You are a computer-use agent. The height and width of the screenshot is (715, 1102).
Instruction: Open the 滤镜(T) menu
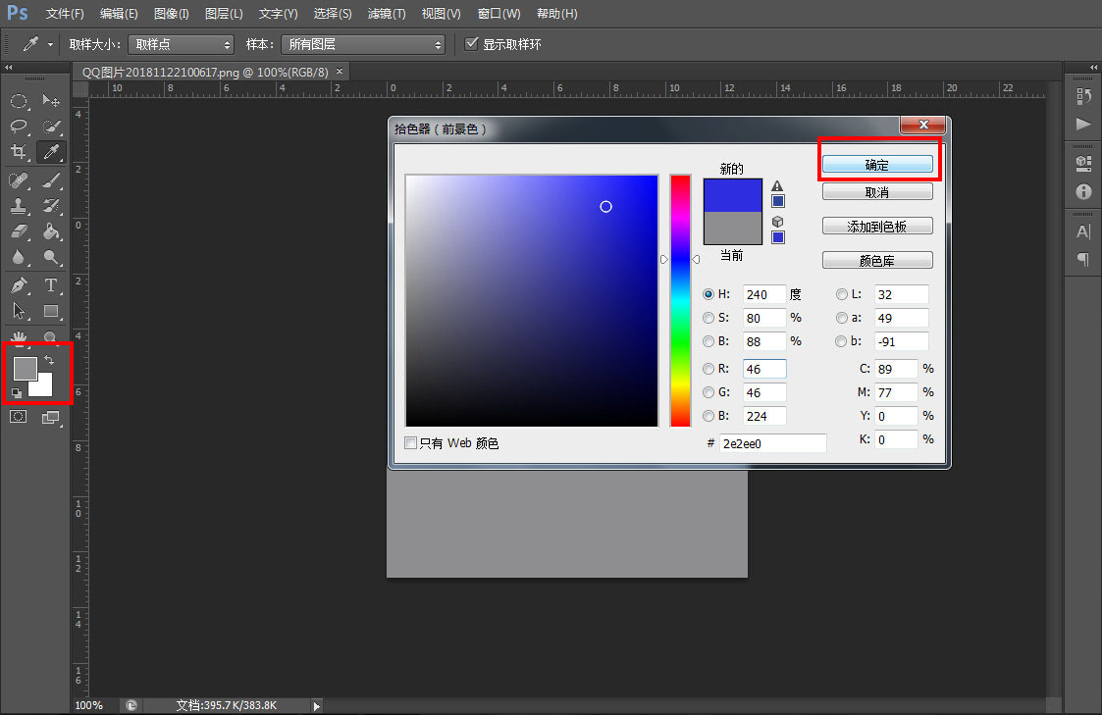click(386, 14)
